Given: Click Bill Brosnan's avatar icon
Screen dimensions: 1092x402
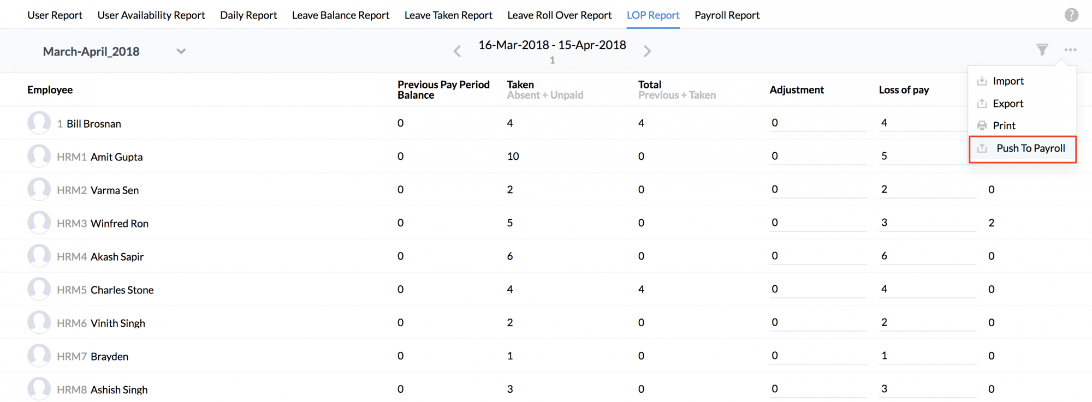Looking at the screenshot, I should click(39, 123).
